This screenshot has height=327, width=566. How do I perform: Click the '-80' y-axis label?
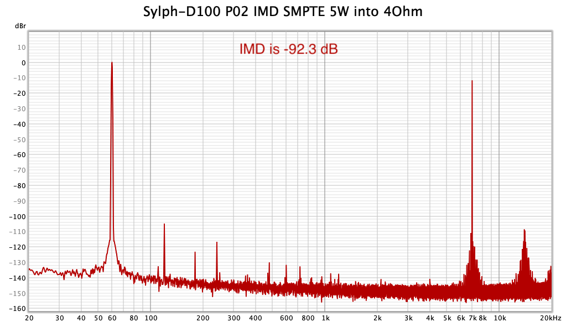[19, 186]
